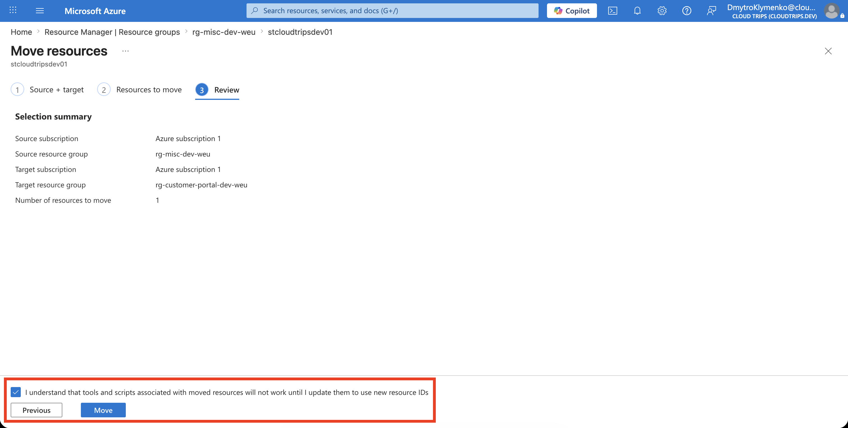Click the step 3 circle number
848x428 pixels.
coord(202,89)
